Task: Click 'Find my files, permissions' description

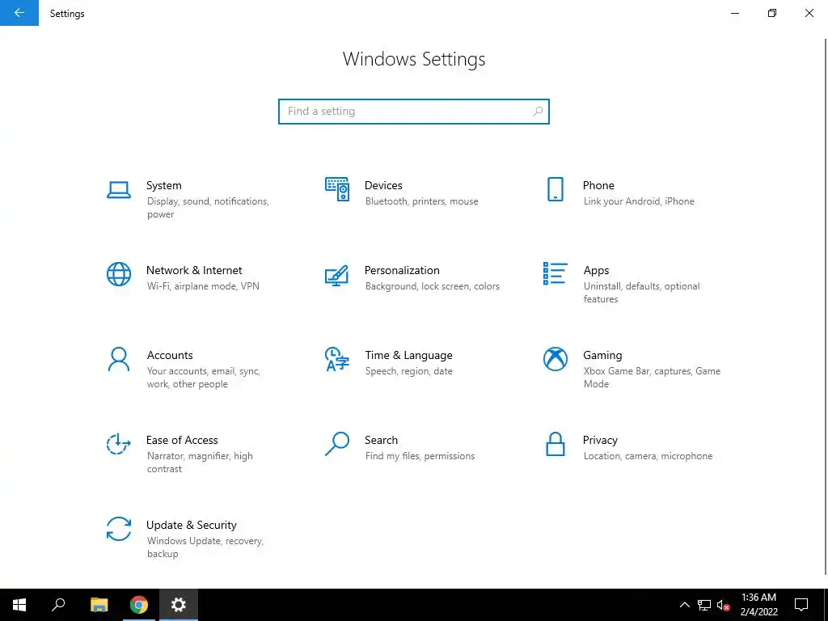Action: pos(420,456)
